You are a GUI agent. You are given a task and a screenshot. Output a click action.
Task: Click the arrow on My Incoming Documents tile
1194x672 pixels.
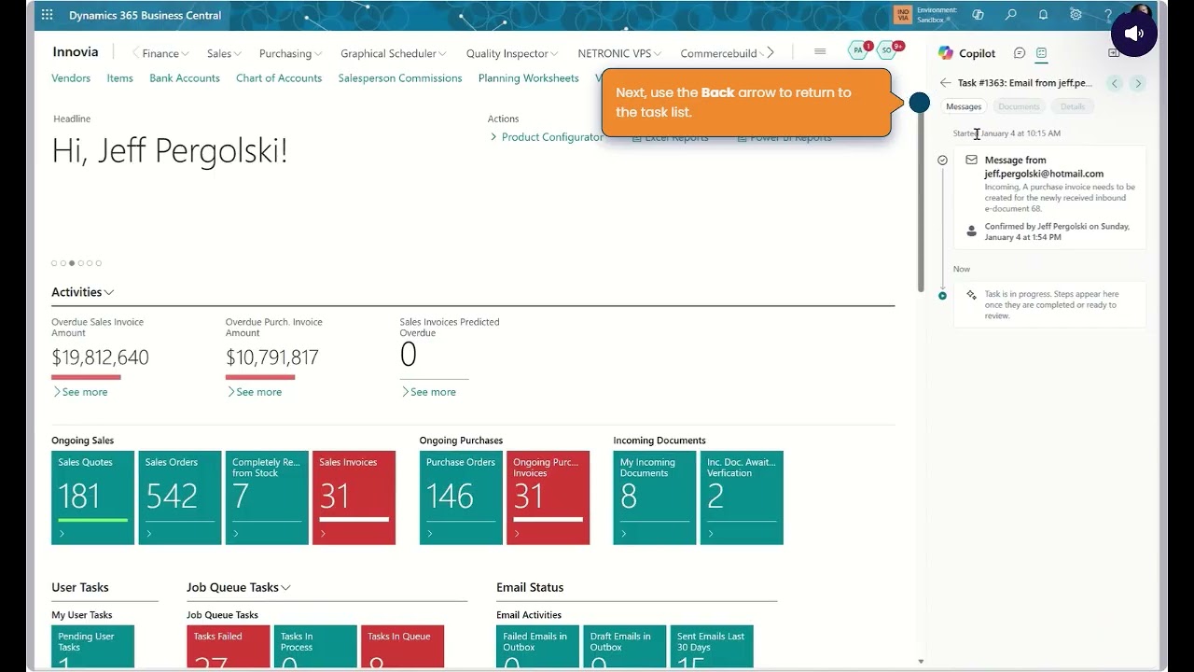coord(624,534)
